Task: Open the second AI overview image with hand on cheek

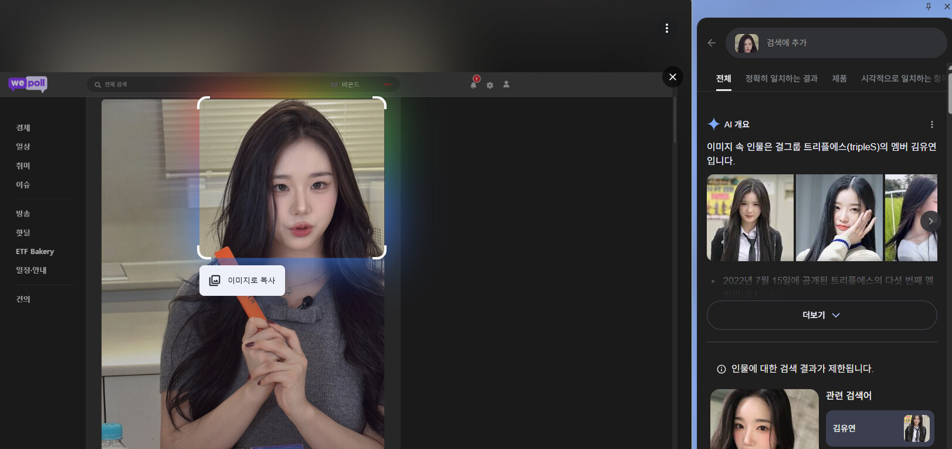Action: 839,218
